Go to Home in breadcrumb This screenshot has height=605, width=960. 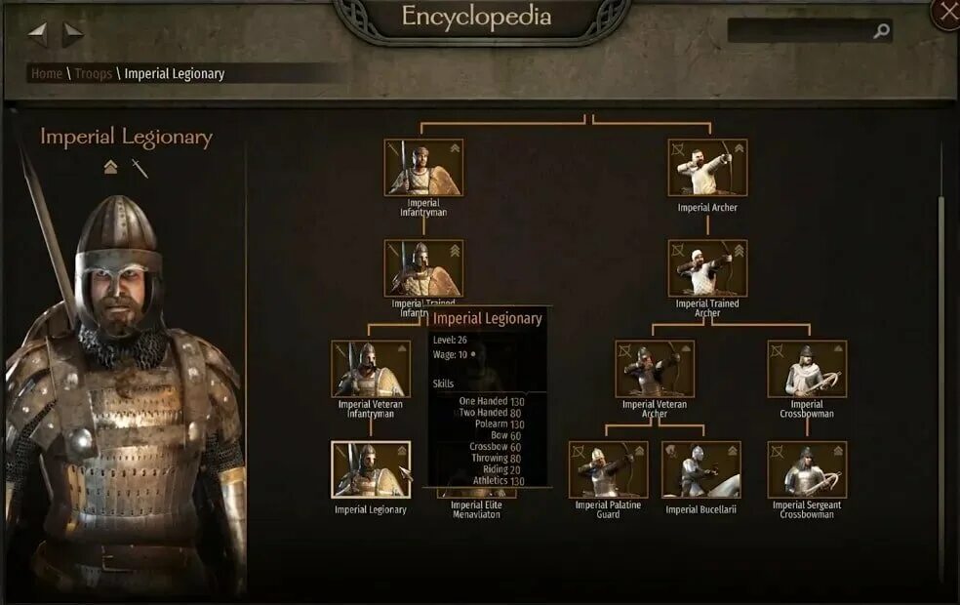tap(47, 73)
